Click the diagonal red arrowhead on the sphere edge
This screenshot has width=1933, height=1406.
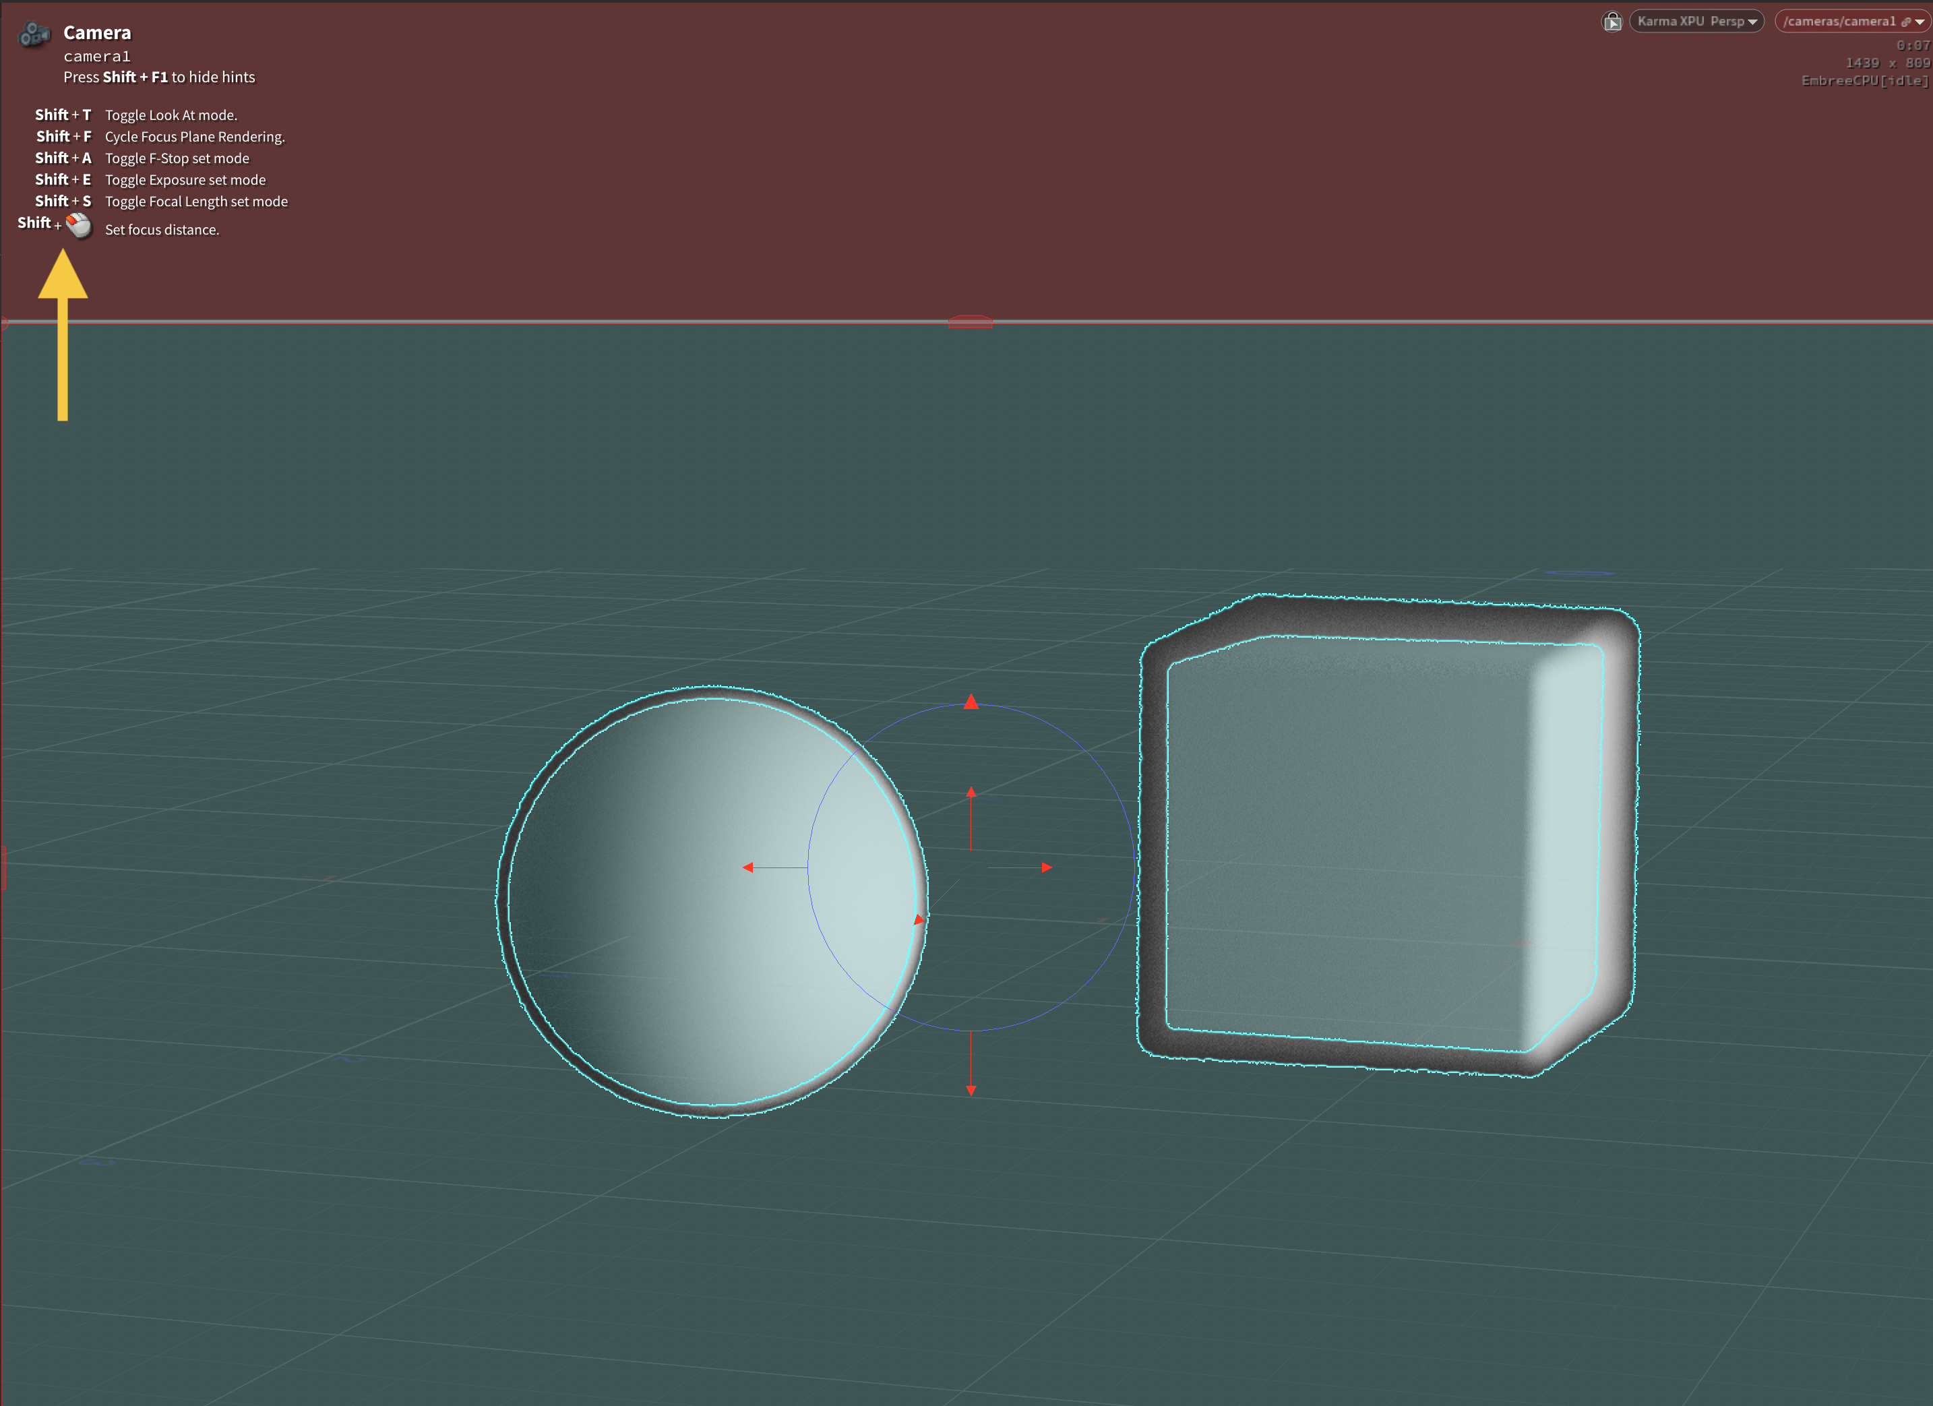tap(919, 919)
